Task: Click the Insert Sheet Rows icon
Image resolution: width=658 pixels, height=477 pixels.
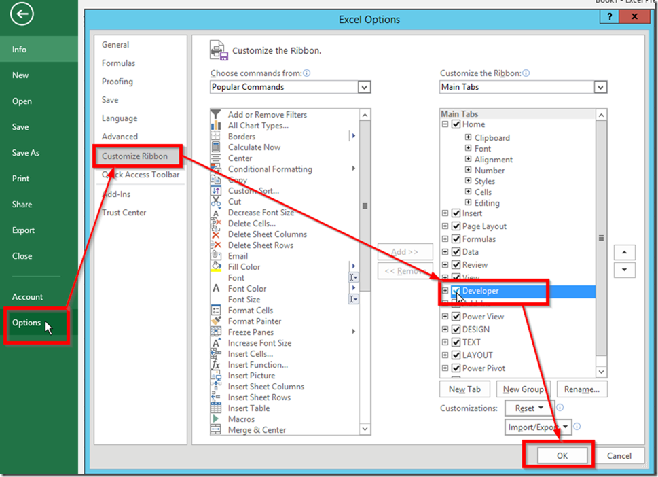Action: pyautogui.click(x=216, y=397)
